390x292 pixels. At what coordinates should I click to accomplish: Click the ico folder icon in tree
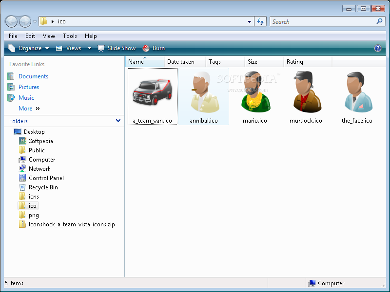[x=22, y=205]
